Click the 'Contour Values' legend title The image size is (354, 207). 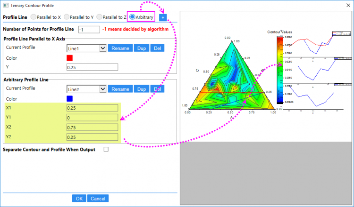tap(280, 32)
